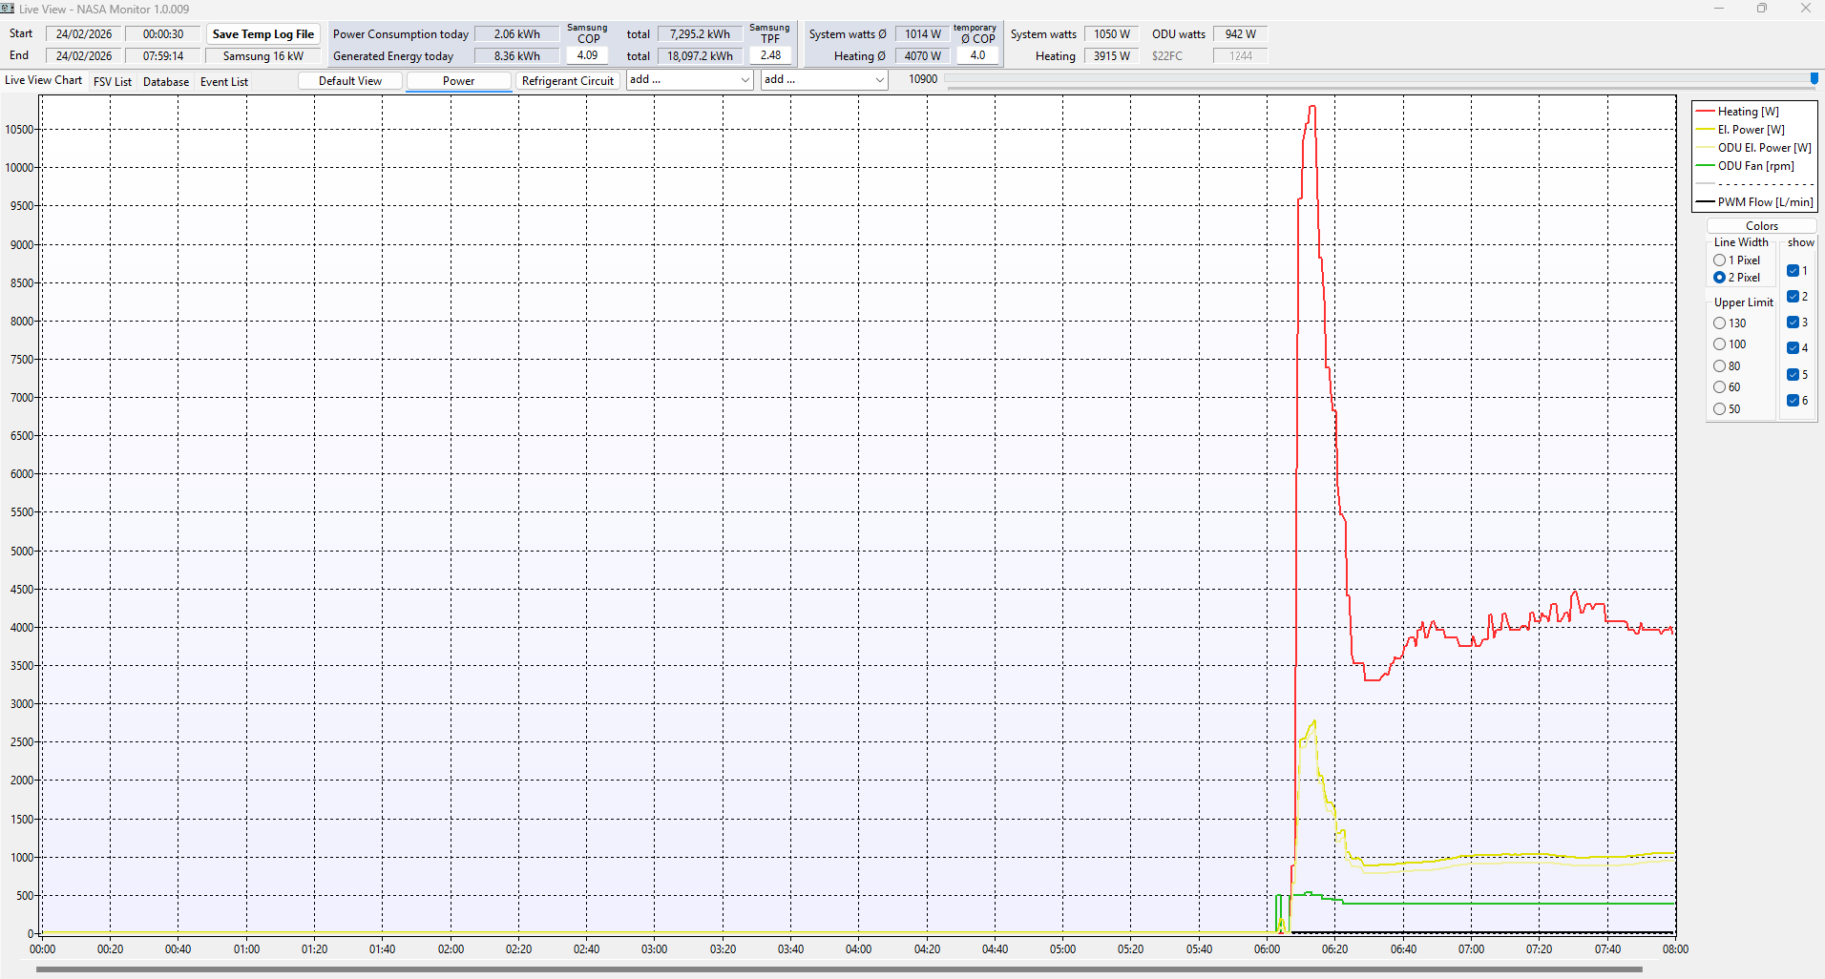
Task: Open the Event List tab
Action: pos(224,82)
